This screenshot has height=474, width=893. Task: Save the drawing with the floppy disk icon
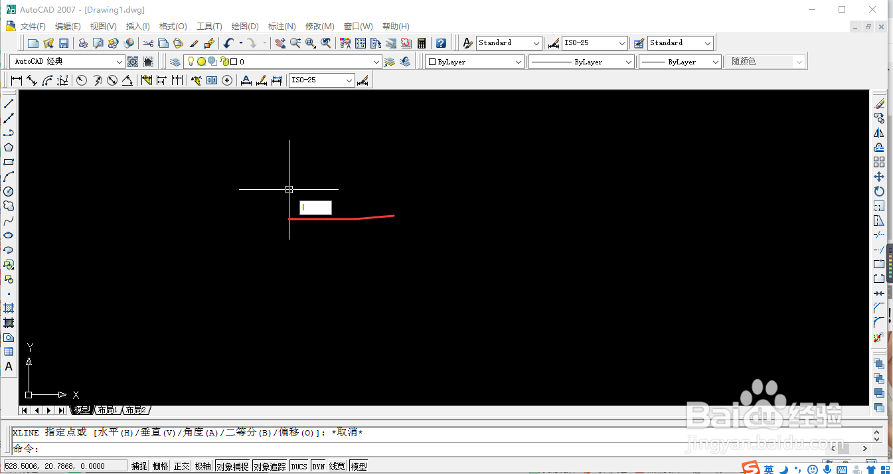coord(64,43)
